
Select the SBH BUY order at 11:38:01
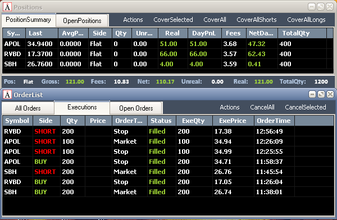click(168, 192)
